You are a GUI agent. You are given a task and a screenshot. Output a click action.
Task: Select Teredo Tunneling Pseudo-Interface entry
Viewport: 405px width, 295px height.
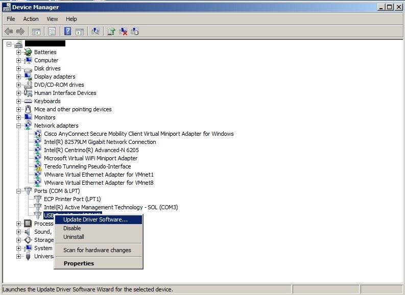tap(87, 166)
